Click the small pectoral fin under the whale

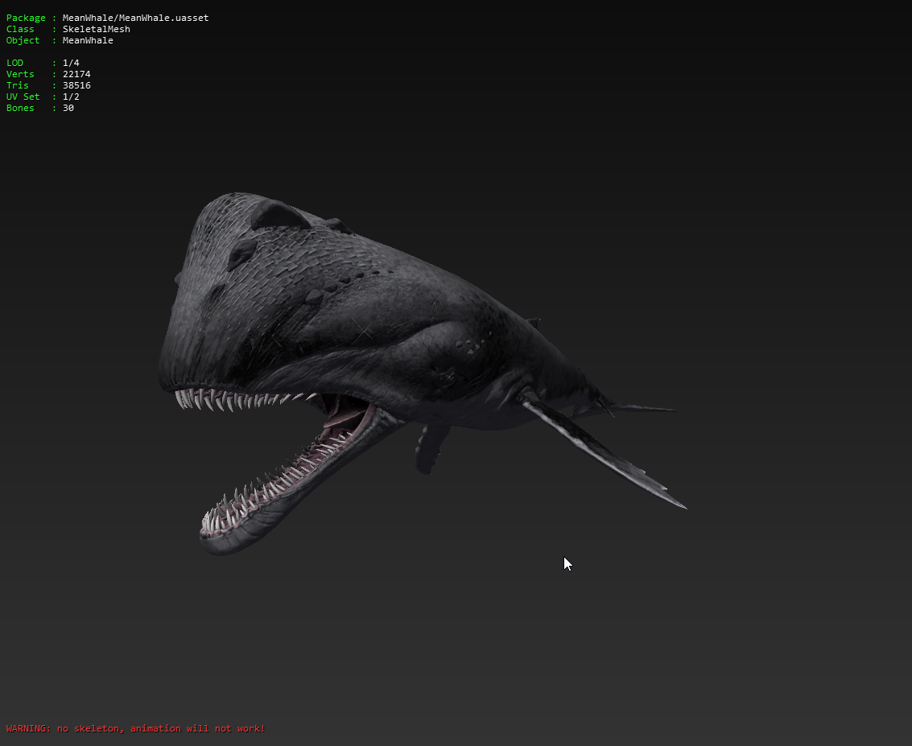431,447
